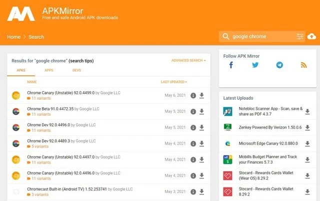Download Chrome Canary 92.0.4497.0
Viewport: 320px width, 201px height.
pyautogui.click(x=201, y=160)
